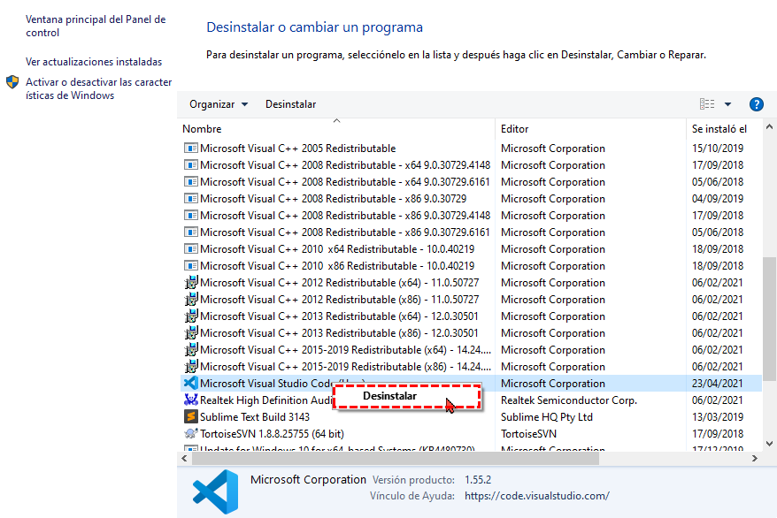Click icon of Visual C++ 2005 Redistributable
The width and height of the screenshot is (777, 518).
click(x=191, y=148)
